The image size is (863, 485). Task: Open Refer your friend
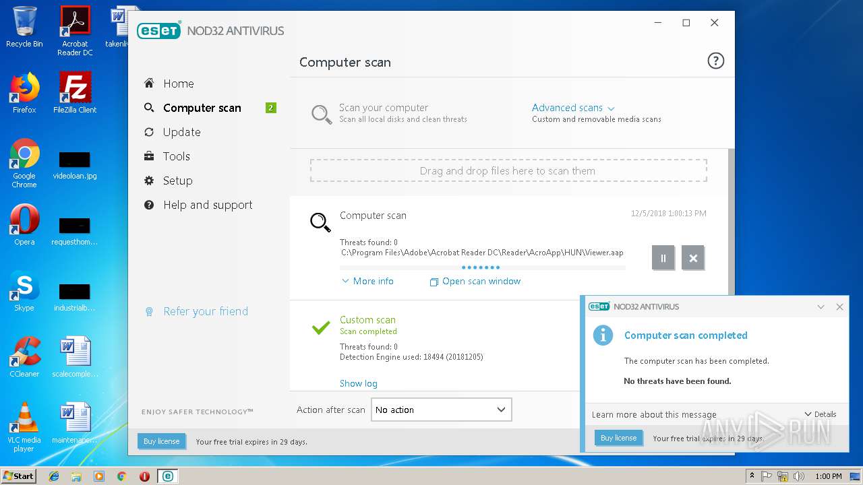(x=206, y=311)
